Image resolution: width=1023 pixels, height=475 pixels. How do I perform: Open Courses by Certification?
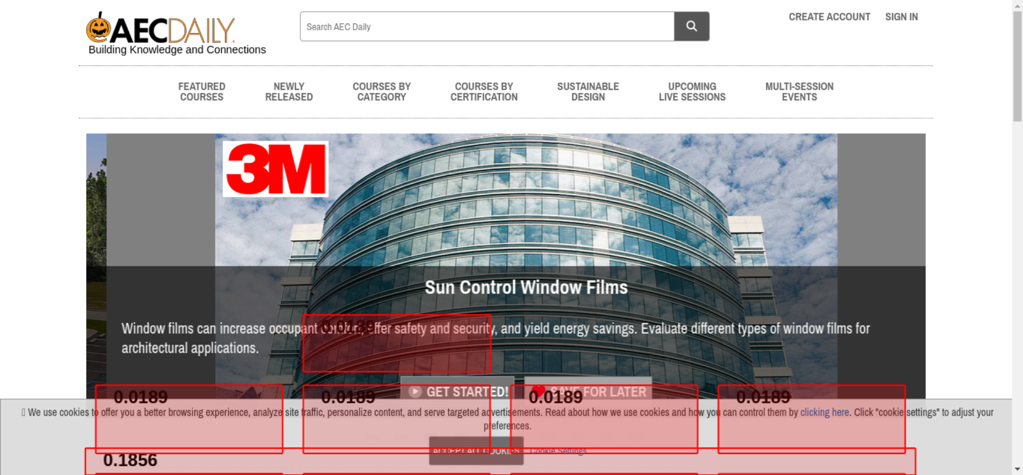tap(484, 92)
